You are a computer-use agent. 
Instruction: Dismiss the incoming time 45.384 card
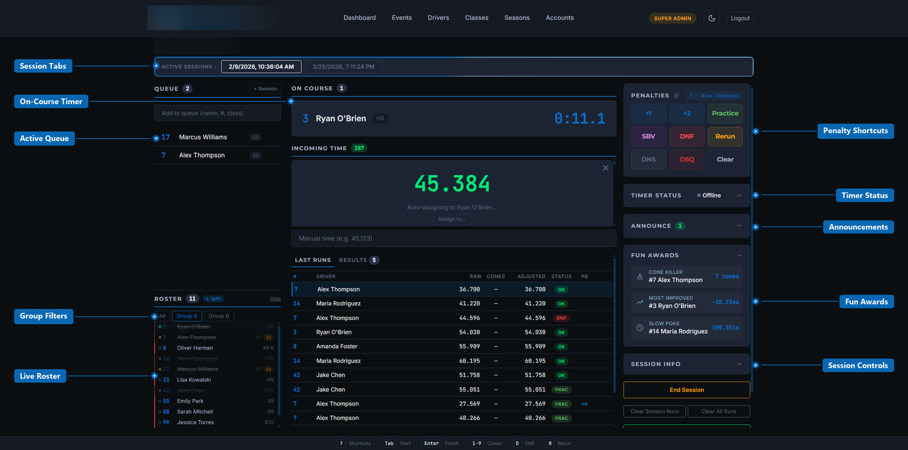[x=606, y=168]
